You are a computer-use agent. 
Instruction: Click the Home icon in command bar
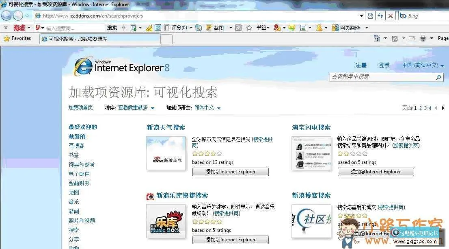click(376, 38)
